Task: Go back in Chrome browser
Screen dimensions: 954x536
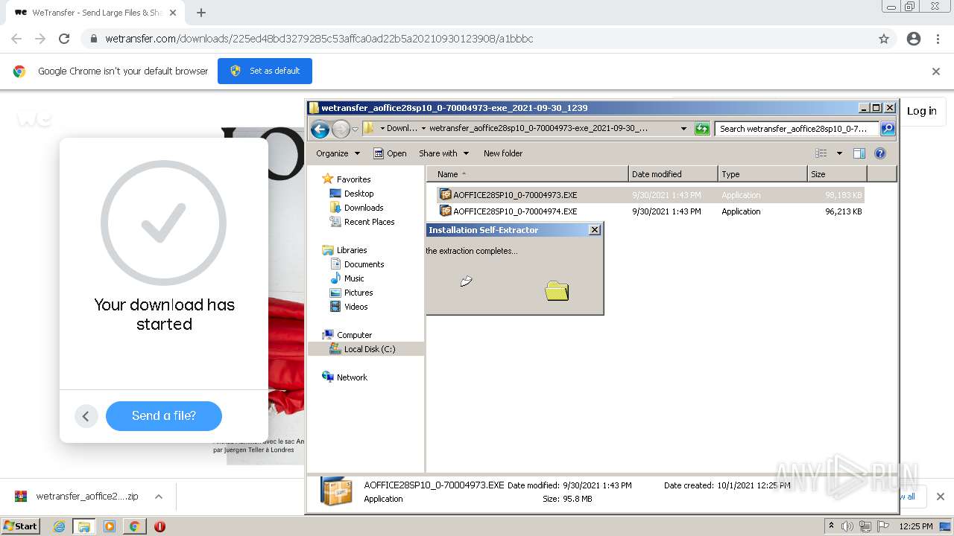Action: 16,39
